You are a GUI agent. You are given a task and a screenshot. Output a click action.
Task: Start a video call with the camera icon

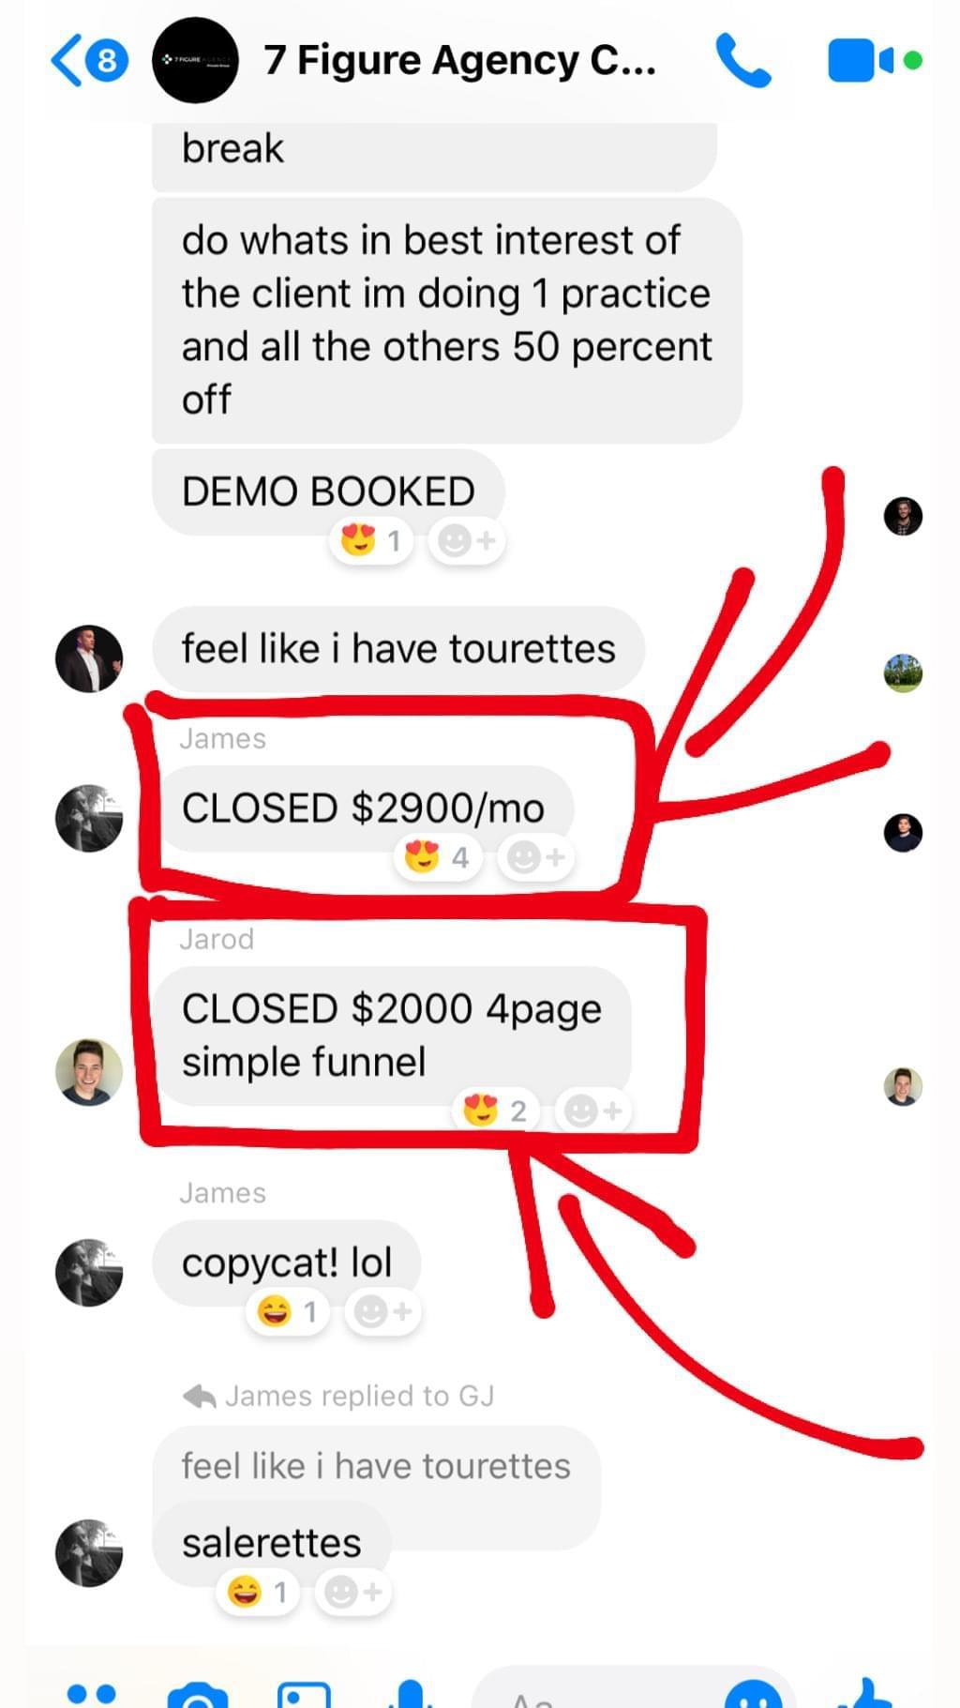coord(862,61)
